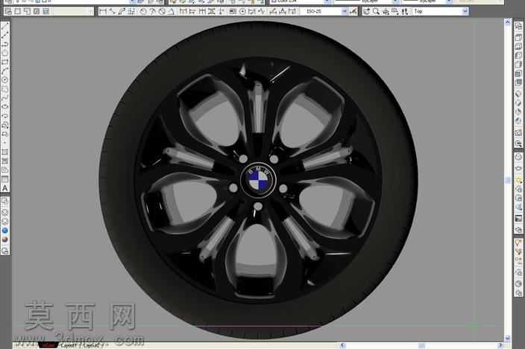The width and height of the screenshot is (525, 349).
Task: Select the Arc Length dimension tool
Action: click(122, 11)
